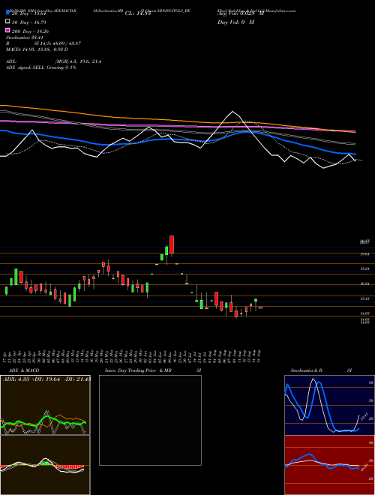
Task: Click the 19.64 price axis label
Action: click(364, 254)
